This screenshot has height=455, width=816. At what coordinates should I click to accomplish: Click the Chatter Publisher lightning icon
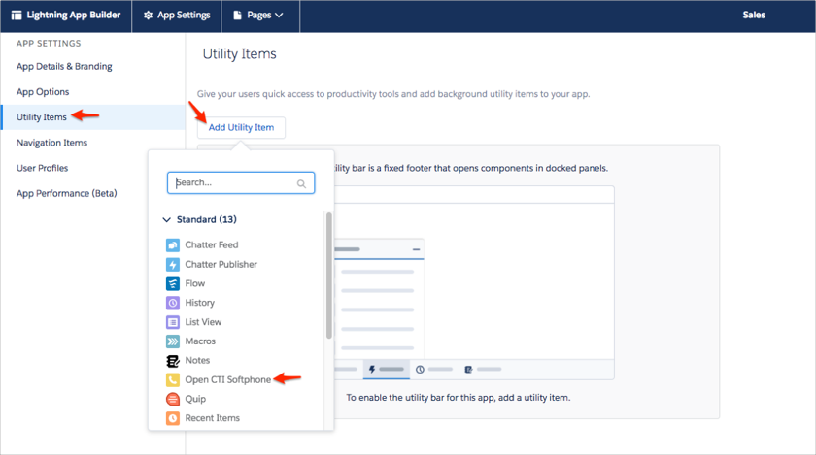pos(173,265)
